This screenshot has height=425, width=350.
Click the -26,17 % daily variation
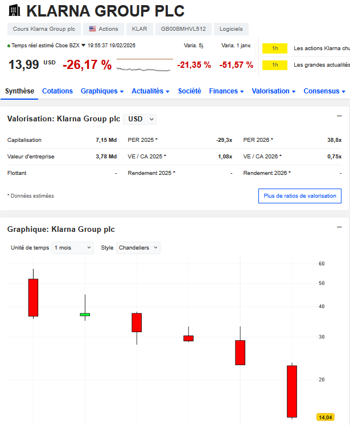point(87,65)
